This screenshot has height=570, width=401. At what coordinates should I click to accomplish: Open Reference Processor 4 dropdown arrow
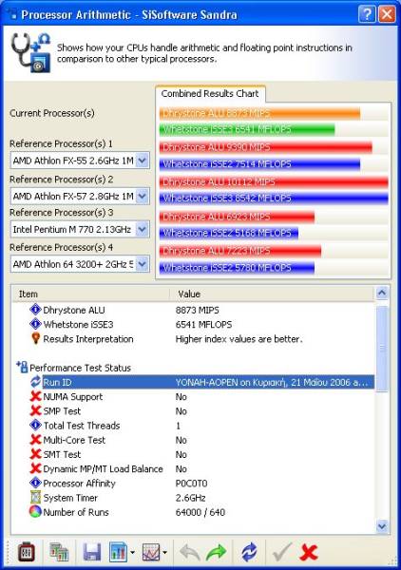[143, 264]
